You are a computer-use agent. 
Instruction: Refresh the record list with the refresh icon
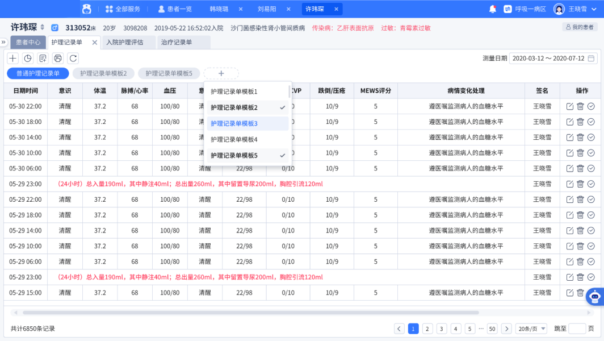point(73,57)
